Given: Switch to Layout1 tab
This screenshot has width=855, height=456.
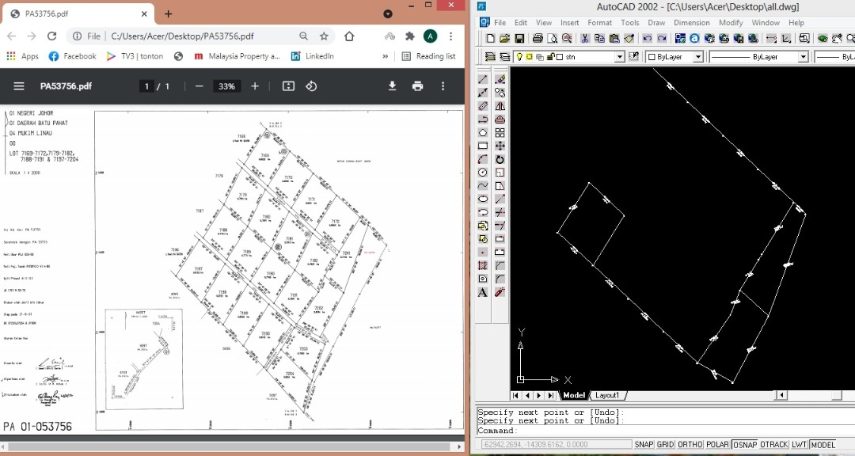Looking at the screenshot, I should click(x=607, y=396).
